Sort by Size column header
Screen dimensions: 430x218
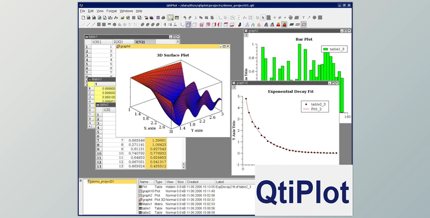point(181,182)
